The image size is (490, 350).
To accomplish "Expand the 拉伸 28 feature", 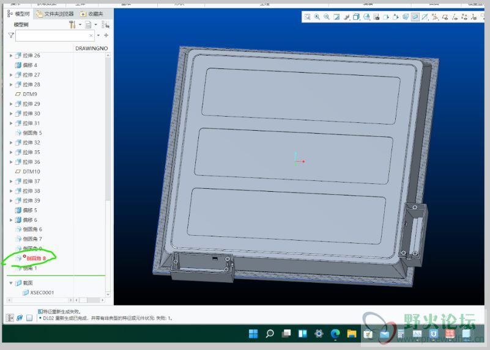I will coord(11,84).
